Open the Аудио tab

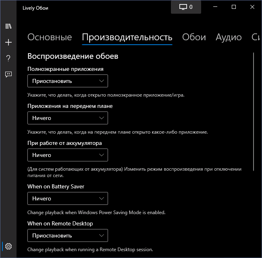(x=229, y=37)
